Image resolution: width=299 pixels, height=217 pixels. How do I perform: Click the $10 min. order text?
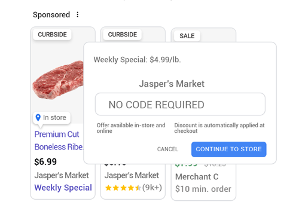point(203,189)
